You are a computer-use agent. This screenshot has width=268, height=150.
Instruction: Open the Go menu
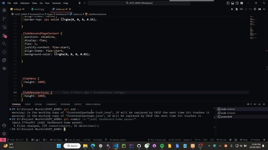(41, 3)
